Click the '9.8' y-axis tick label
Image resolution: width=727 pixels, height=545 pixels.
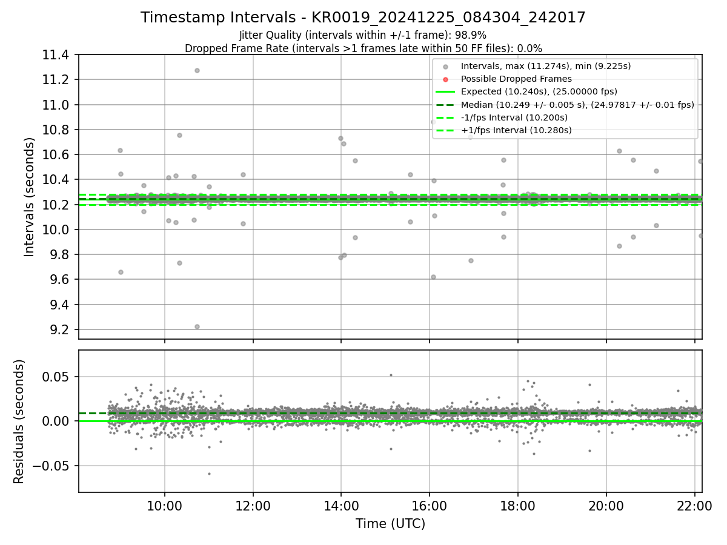61,254
